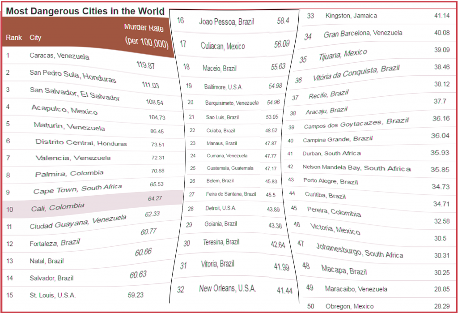Select 'Maturin, Venezuela'
458x313 pixels.
click(69, 126)
